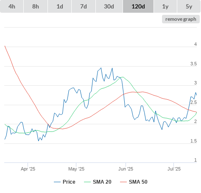Click the Apr '25 axis label
The image size is (201, 193).
point(28,169)
